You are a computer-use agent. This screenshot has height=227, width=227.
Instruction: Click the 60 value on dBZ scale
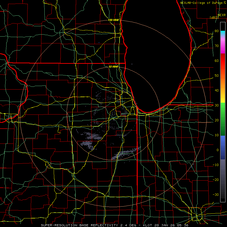tap(217, 61)
